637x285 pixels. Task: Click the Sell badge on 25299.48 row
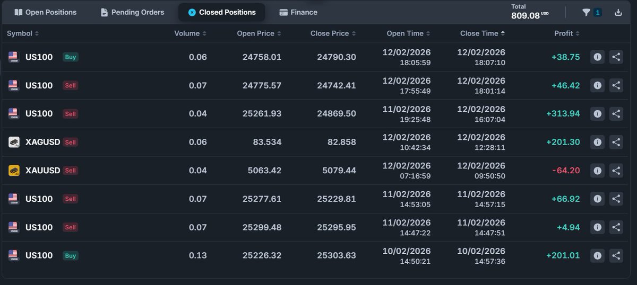coord(70,227)
